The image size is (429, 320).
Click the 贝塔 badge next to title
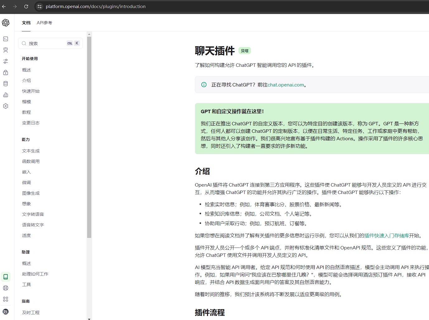click(x=245, y=51)
